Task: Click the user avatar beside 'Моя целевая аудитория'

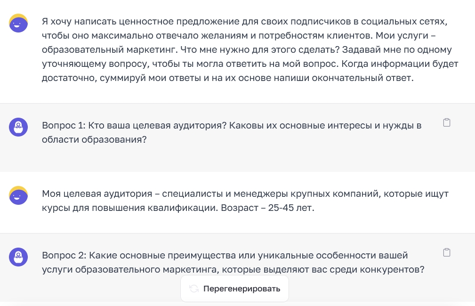Action: point(18,195)
